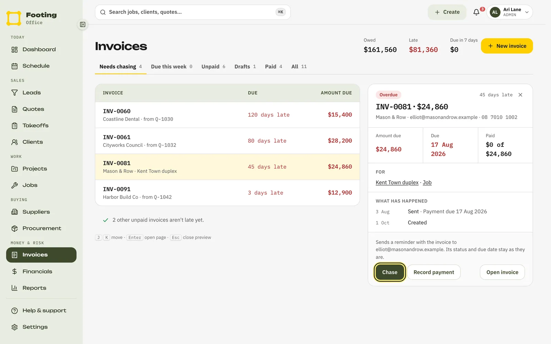The width and height of the screenshot is (551, 344).
Task: Open the Kent Town duplex link
Action: (397, 182)
